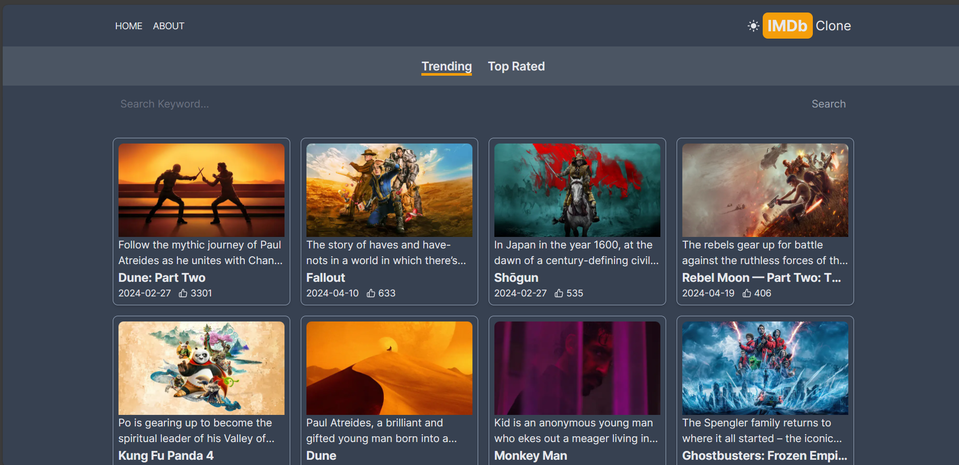The width and height of the screenshot is (959, 465).
Task: Switch to the Top Rated tab
Action: pyautogui.click(x=516, y=66)
